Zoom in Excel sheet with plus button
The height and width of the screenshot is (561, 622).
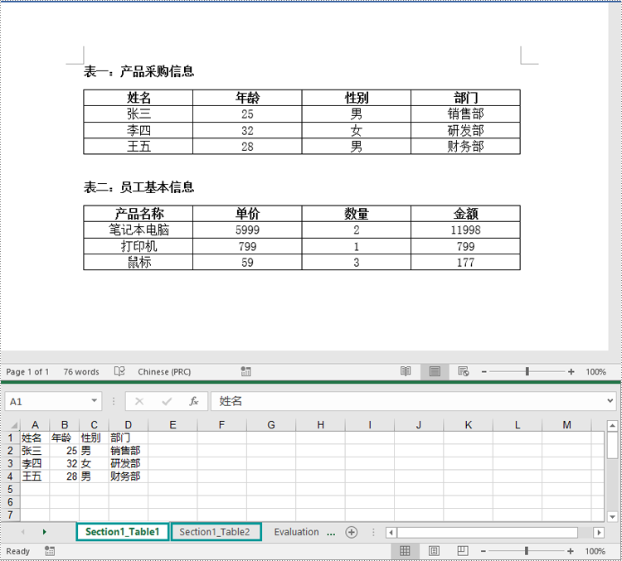pos(570,551)
